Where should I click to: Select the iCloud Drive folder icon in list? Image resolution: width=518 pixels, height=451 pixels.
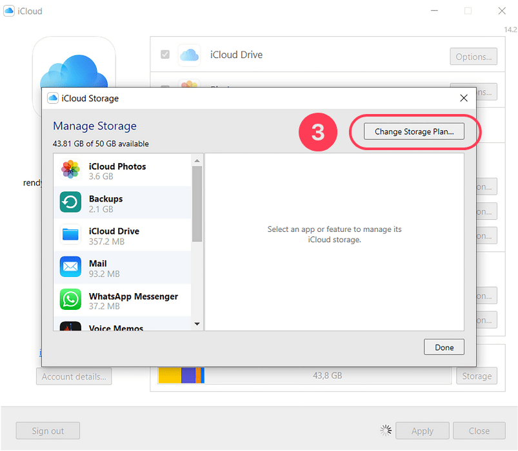[x=70, y=235]
